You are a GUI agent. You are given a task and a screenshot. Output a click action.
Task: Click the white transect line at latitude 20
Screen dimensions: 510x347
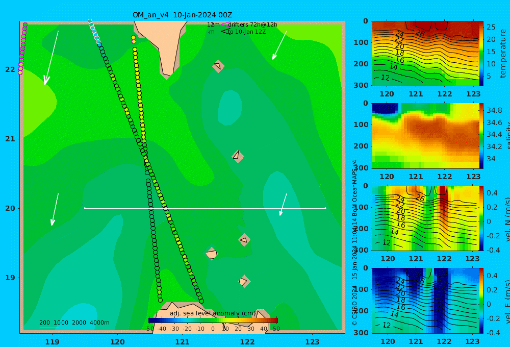(205, 208)
